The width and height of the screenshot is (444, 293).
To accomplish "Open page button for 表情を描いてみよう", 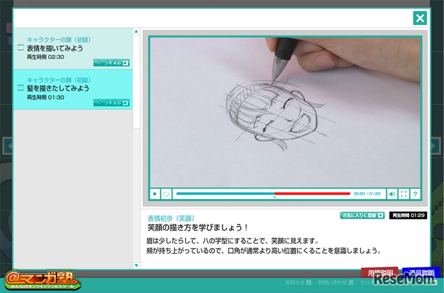I will (111, 63).
